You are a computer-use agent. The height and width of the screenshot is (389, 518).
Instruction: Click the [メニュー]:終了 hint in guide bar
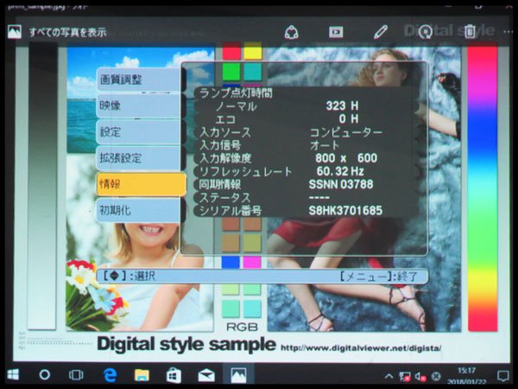click(379, 276)
